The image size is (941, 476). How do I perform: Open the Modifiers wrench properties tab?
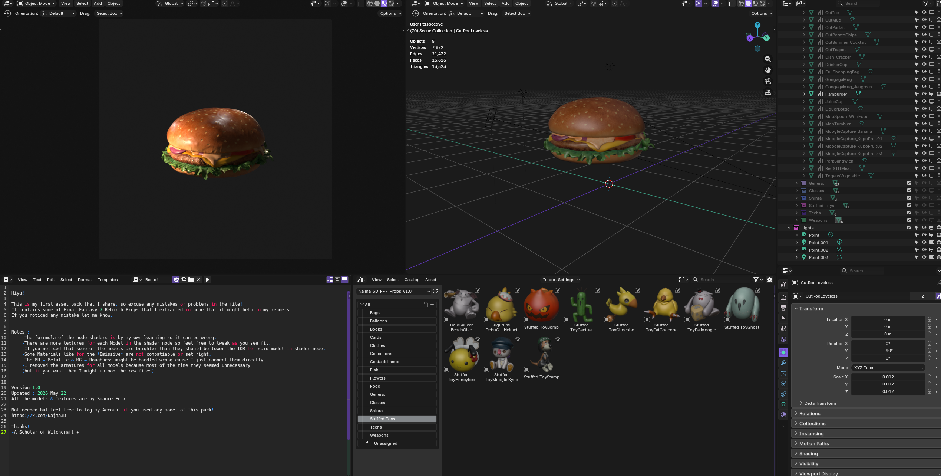783,363
